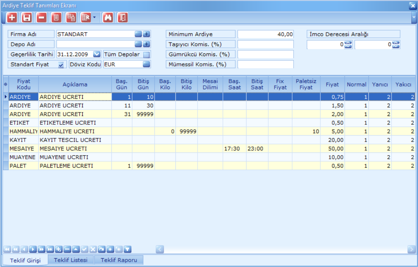Click the Mümessil Komis. (%) input field
418x267 pixels.
click(x=265, y=64)
